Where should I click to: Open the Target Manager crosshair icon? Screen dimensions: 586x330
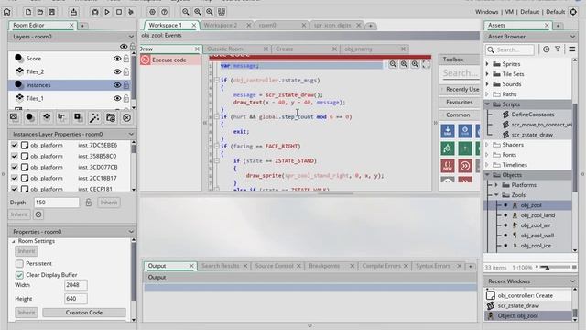point(573,12)
